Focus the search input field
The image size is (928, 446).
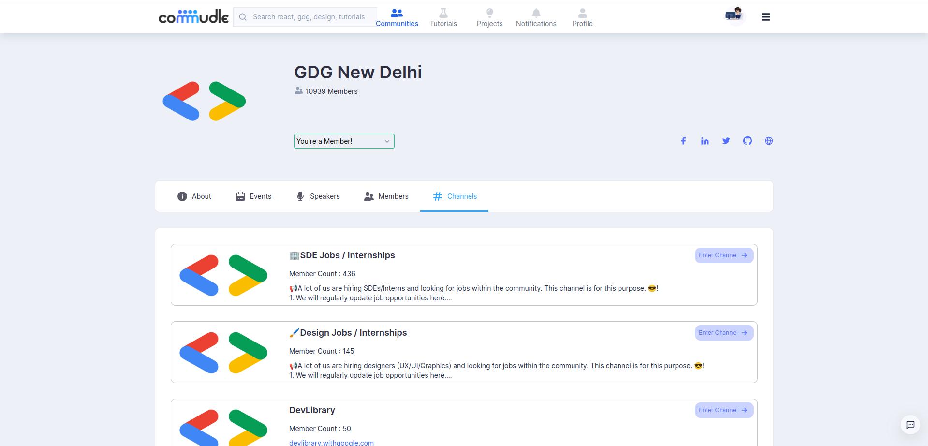305,17
